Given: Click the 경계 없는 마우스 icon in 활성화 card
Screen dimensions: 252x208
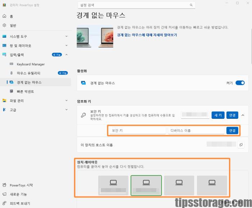Looking at the screenshot, I should click(83, 83).
